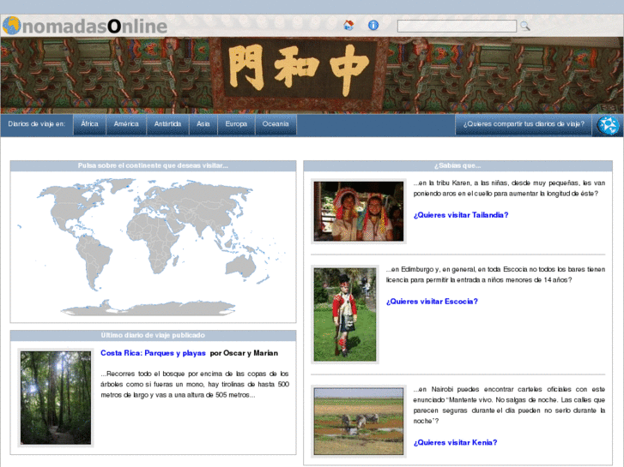This screenshot has width=624, height=467.
Task: Click '¿Sabías que...' panel header
Action: point(457,165)
